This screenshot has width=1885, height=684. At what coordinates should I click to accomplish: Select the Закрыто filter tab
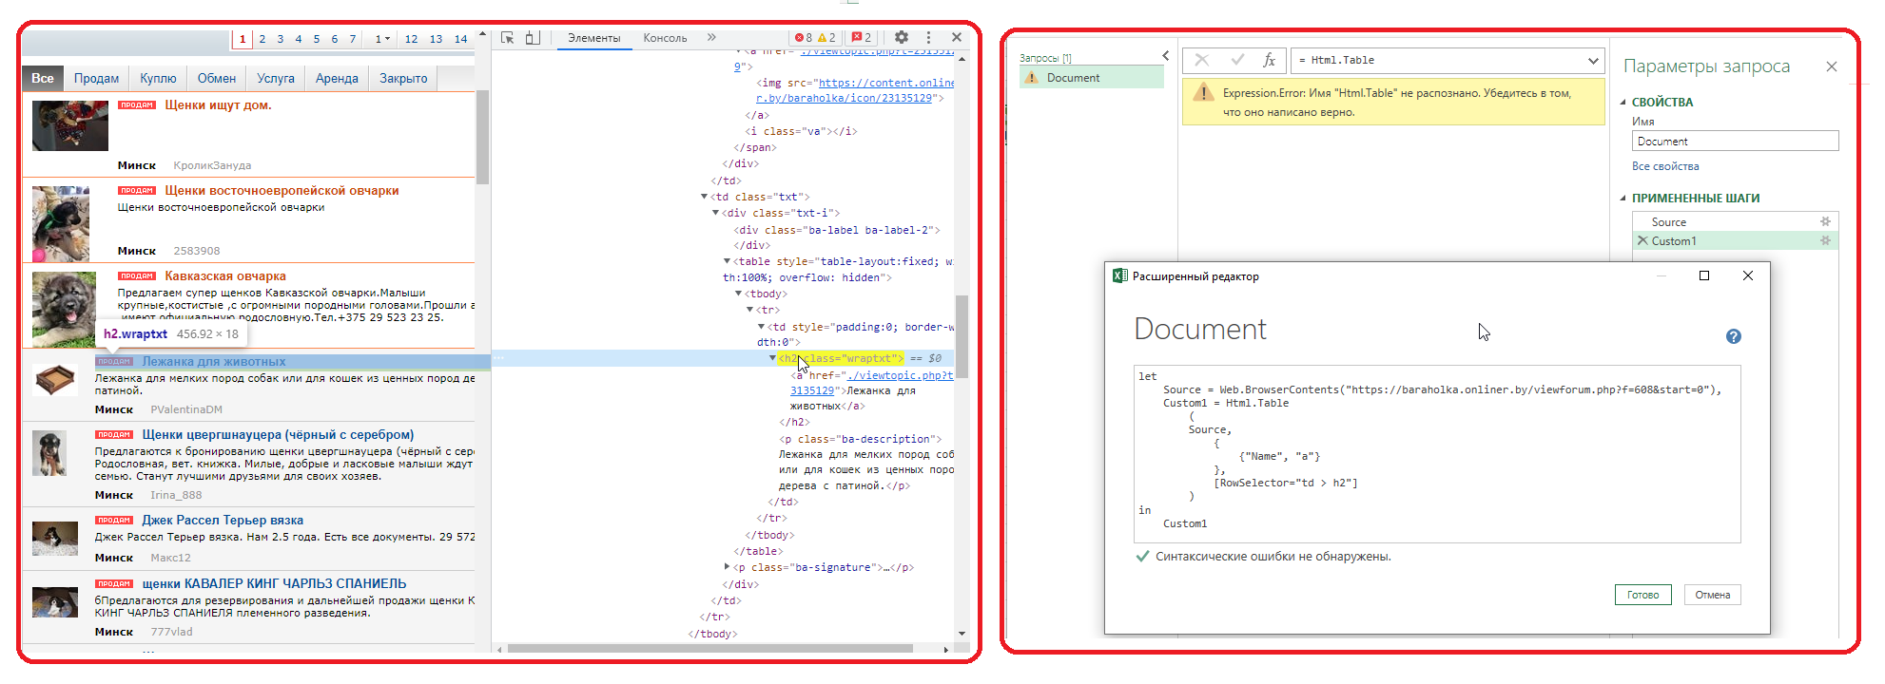coord(403,78)
